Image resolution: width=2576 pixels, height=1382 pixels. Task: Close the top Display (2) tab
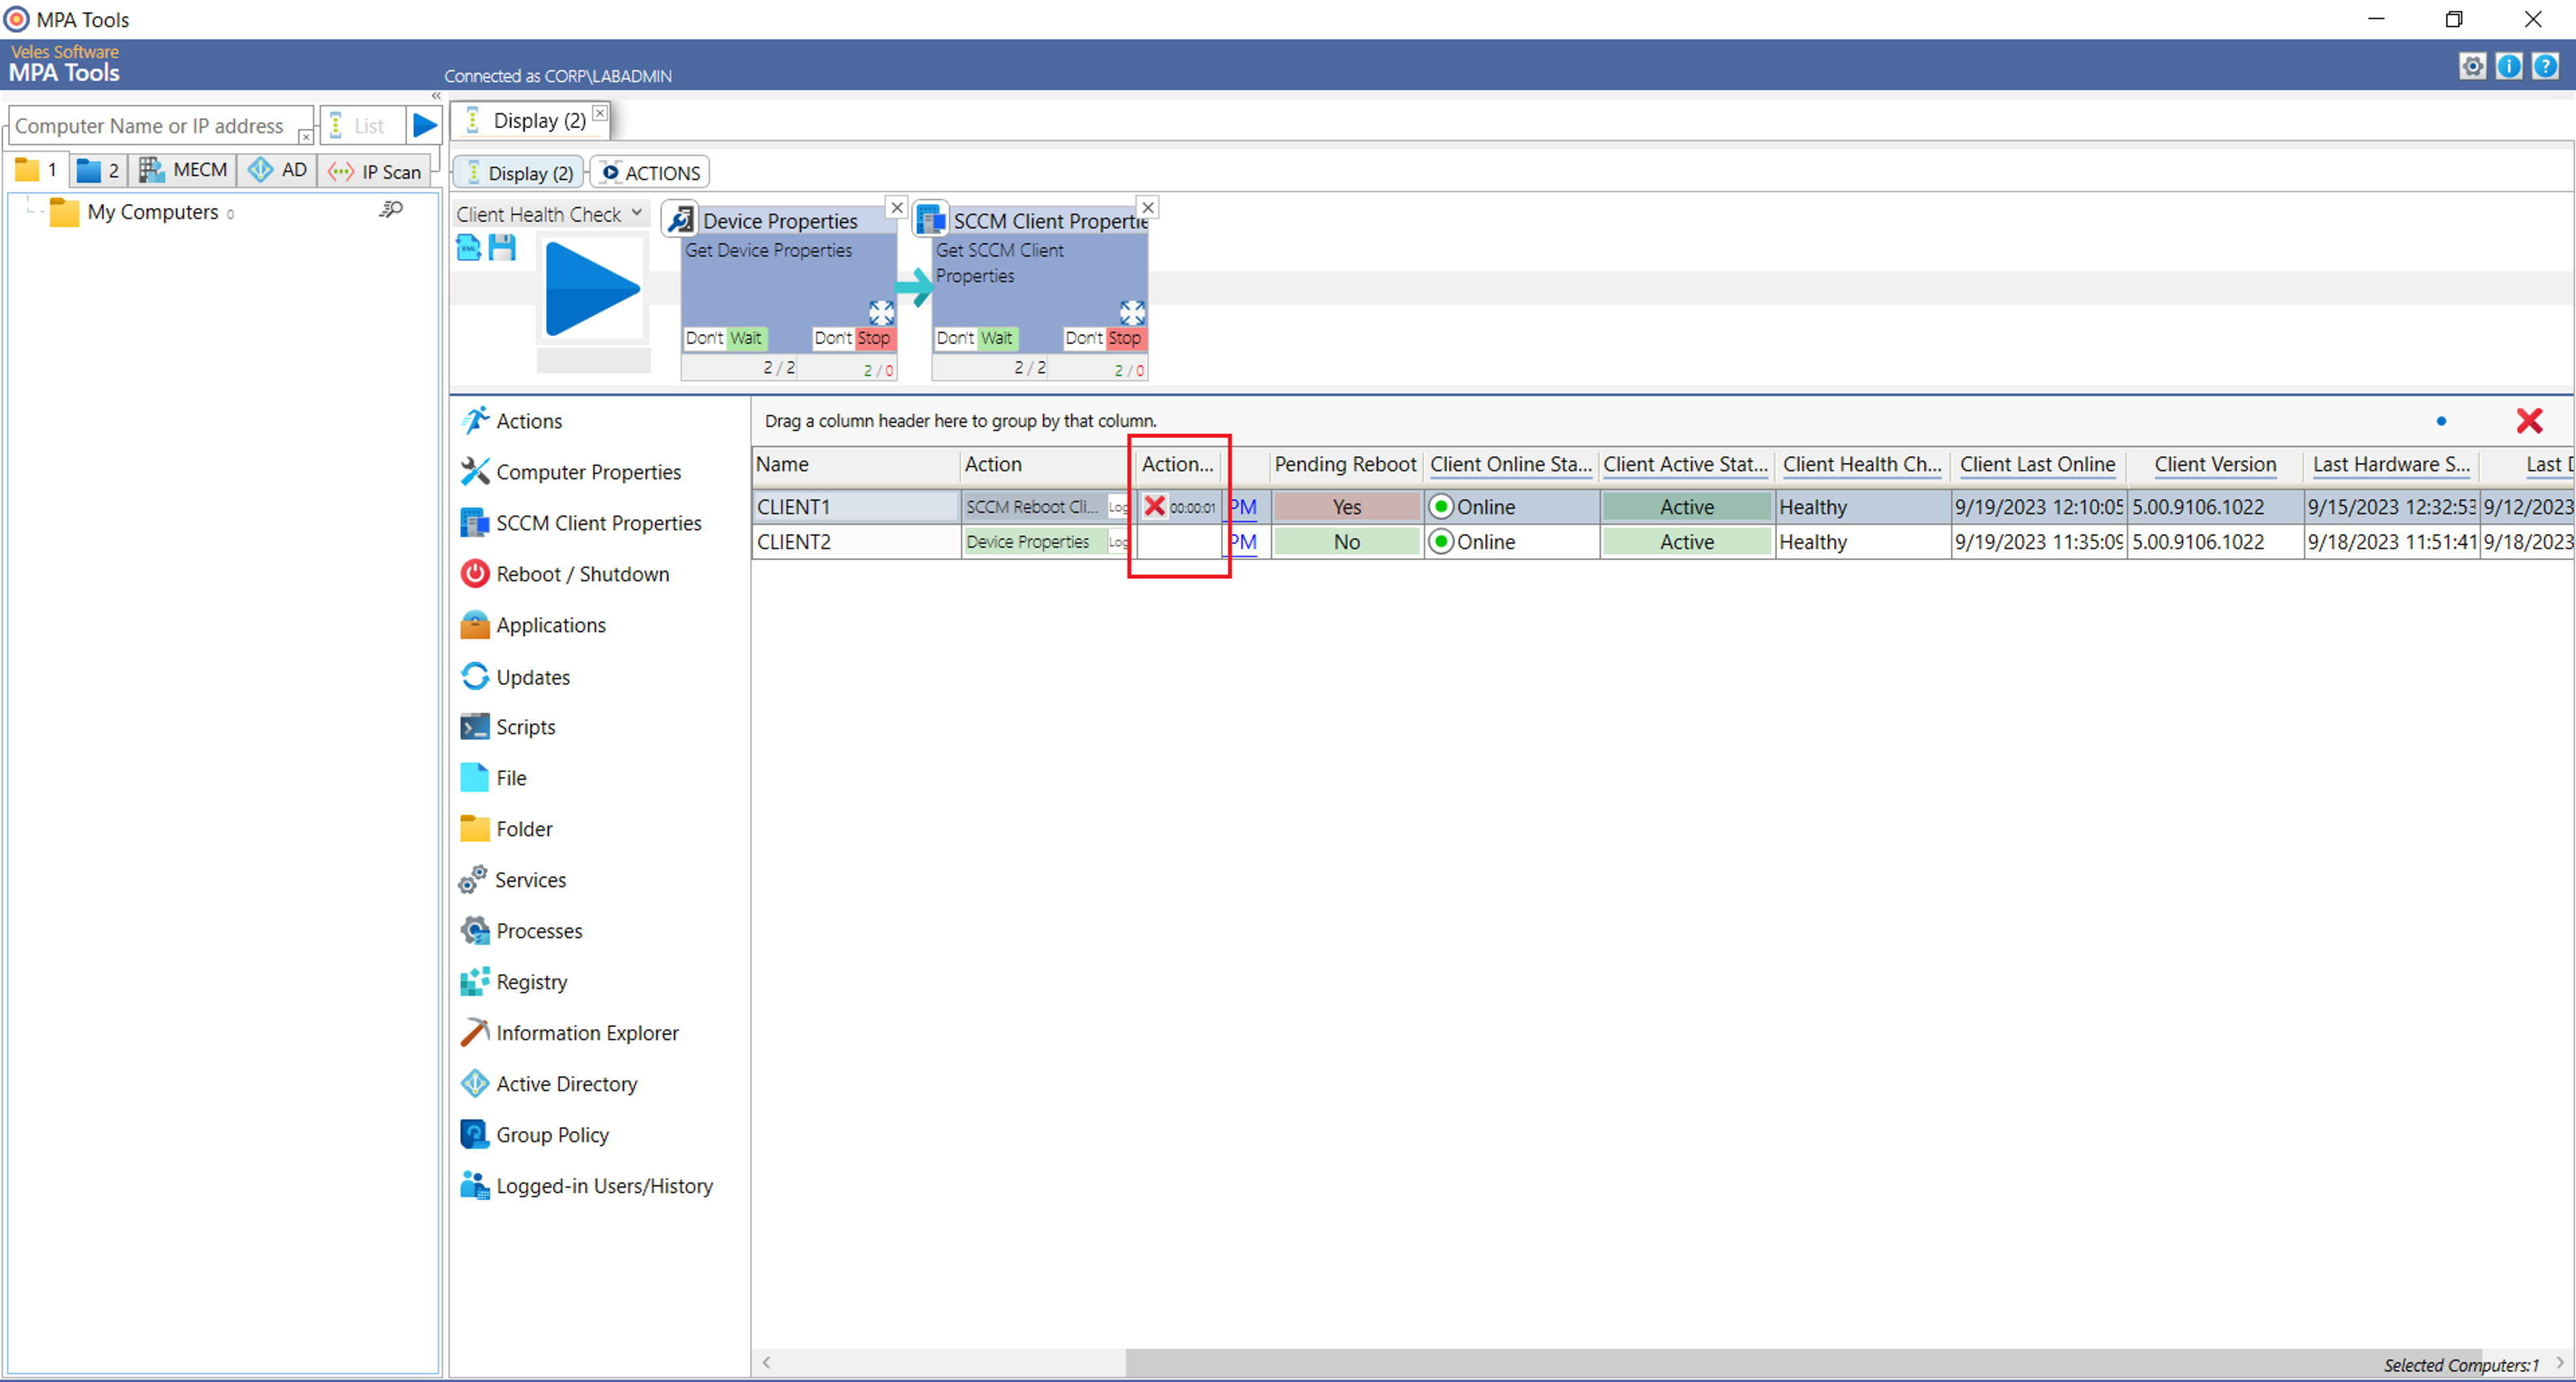[x=600, y=113]
